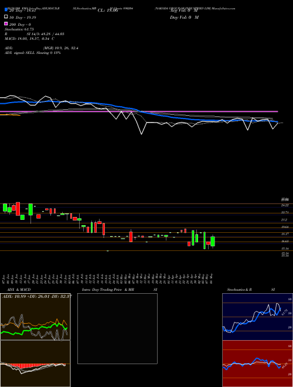Click the 18.17 price axis label

point(285,234)
